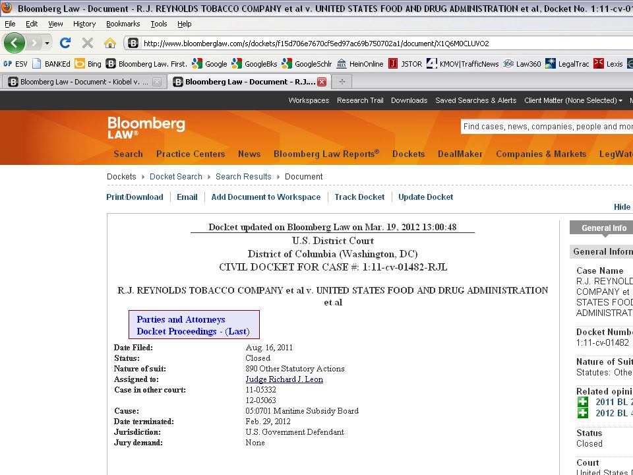Open Workspaces in the top bar
Screen dimensions: 633x475
[309, 100]
